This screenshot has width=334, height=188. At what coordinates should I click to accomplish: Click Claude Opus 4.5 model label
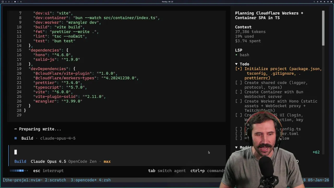(x=48, y=161)
